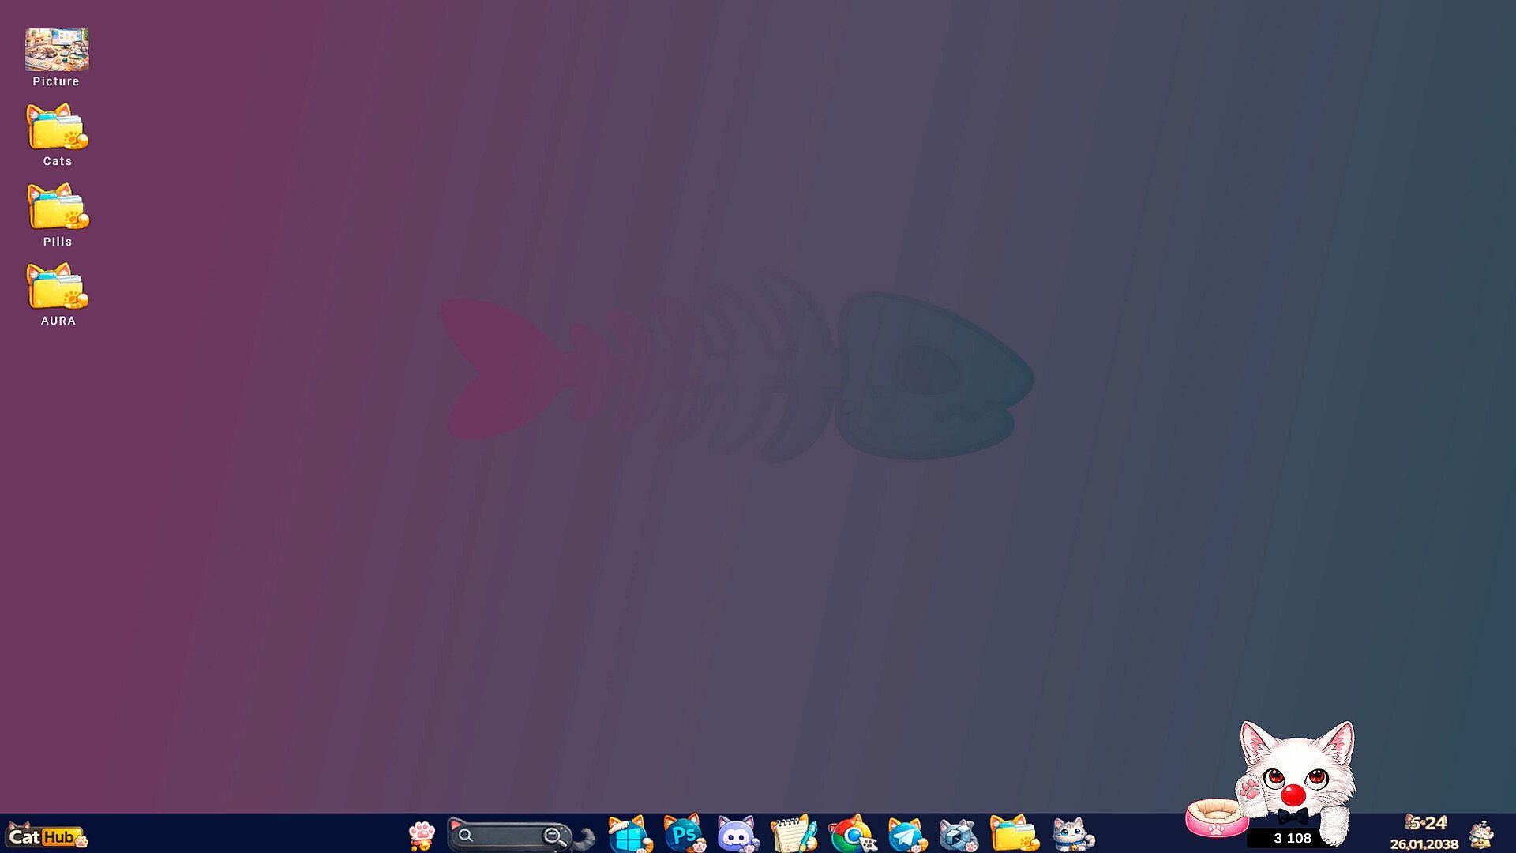Open the CatHub start button

click(x=46, y=836)
